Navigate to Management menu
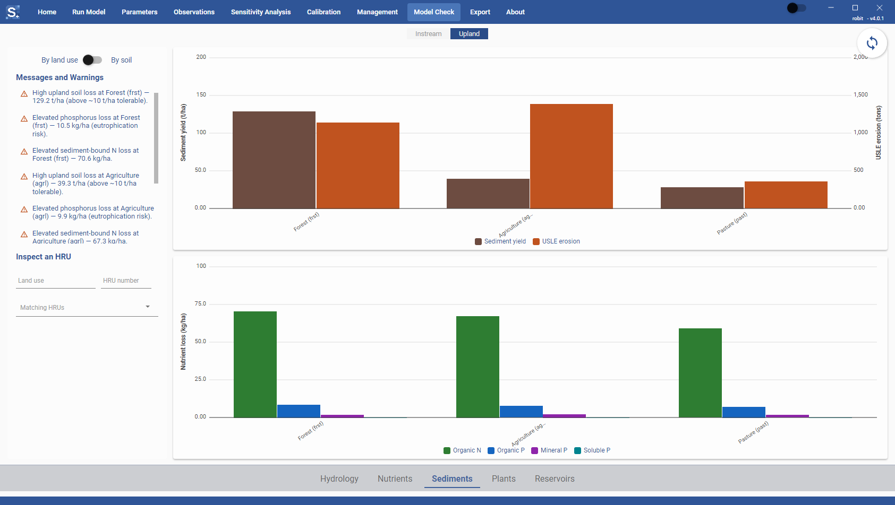The width and height of the screenshot is (895, 505). click(377, 12)
